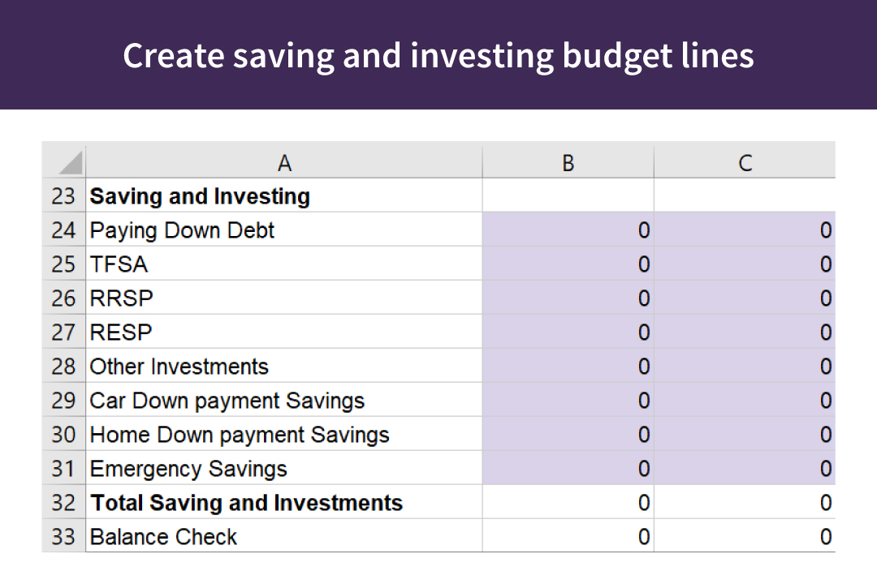Select row 33 header
The height and width of the screenshot is (584, 877).
pos(63,536)
